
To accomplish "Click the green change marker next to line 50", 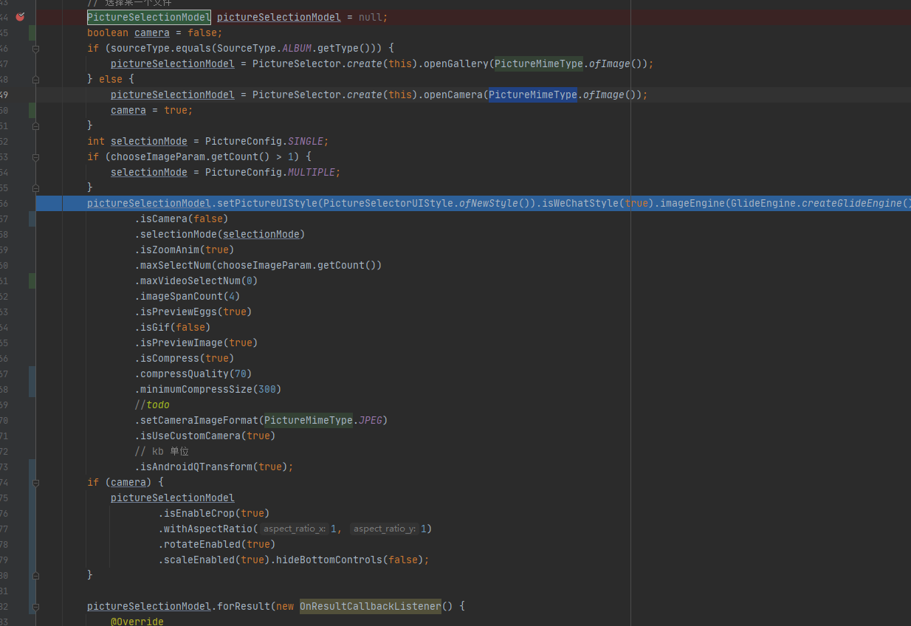I will [30, 110].
